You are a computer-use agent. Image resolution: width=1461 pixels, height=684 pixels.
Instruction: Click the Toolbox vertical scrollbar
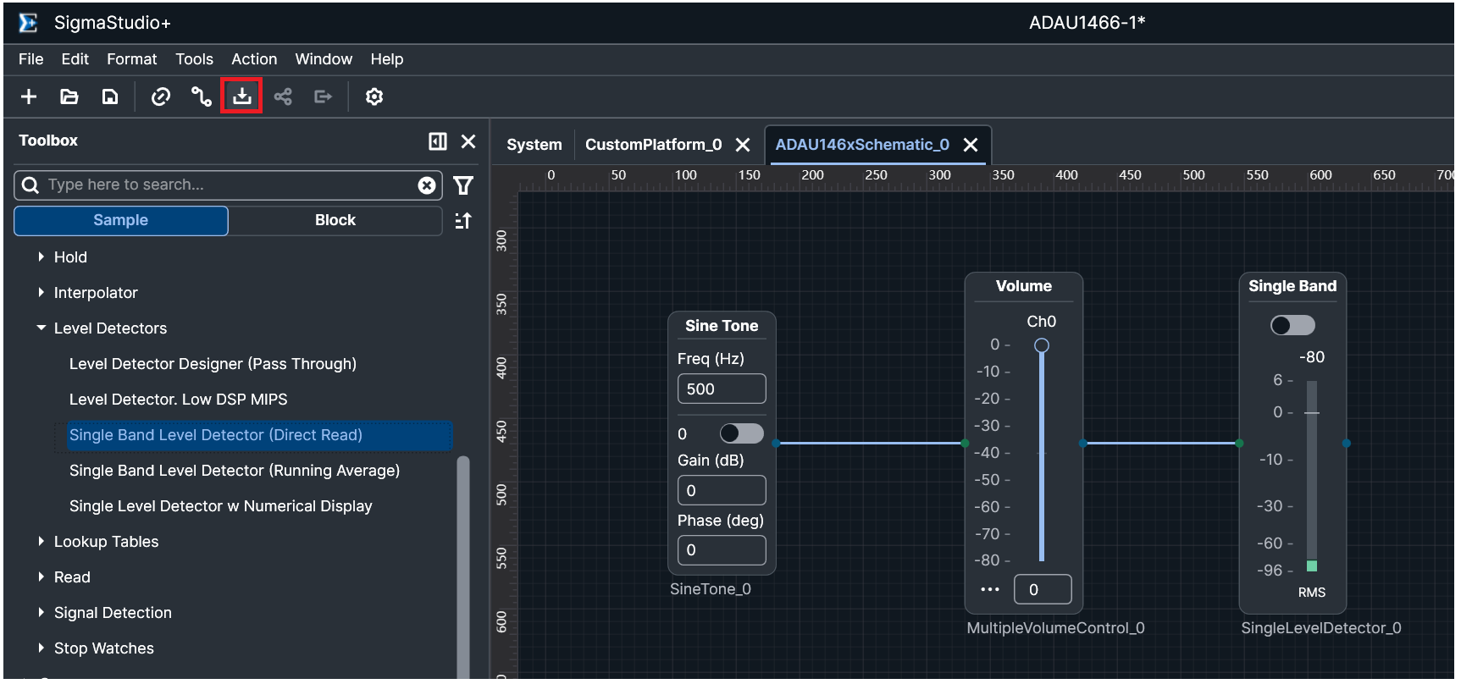[463, 566]
